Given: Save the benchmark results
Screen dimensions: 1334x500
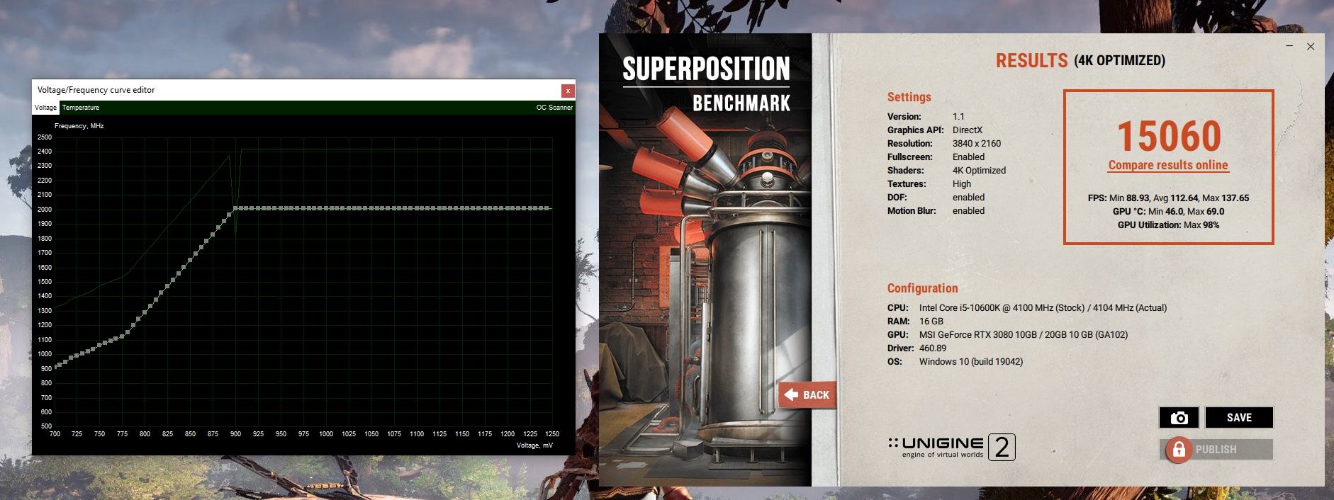Looking at the screenshot, I should point(1239,418).
